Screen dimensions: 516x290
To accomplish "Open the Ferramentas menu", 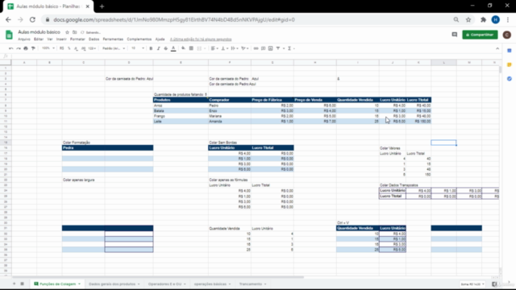I will (x=113, y=39).
